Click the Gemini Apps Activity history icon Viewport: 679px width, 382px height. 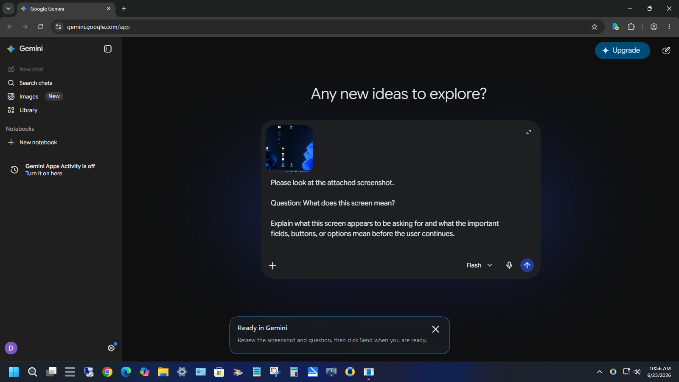click(14, 170)
